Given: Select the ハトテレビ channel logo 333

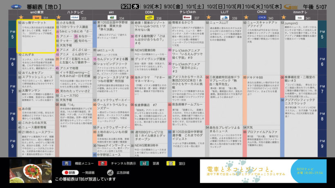Looking at the screenshot, I should tap(75, 18).
